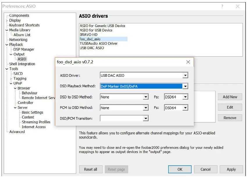The height and width of the screenshot is (177, 247).
Task: Select the Display tree item label
Action: (15, 20)
